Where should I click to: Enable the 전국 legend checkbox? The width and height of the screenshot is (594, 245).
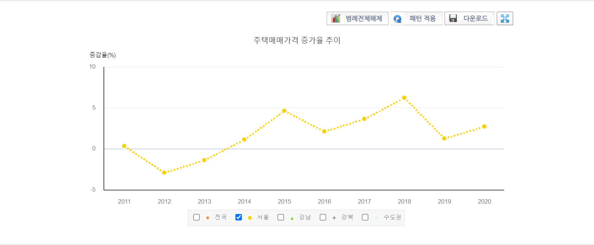[196, 217]
